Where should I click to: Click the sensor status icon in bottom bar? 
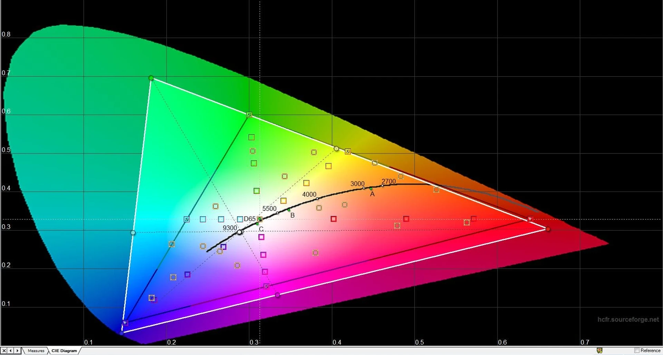[x=599, y=351]
